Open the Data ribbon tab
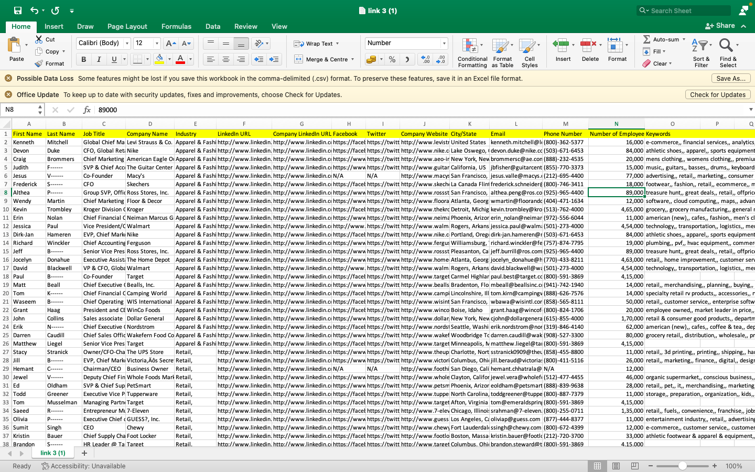Image resolution: width=755 pixels, height=472 pixels. pyautogui.click(x=213, y=26)
